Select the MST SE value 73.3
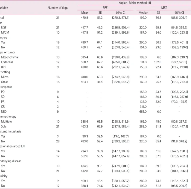The height and width of the screenshot is (189, 191). [x=158, y=181]
